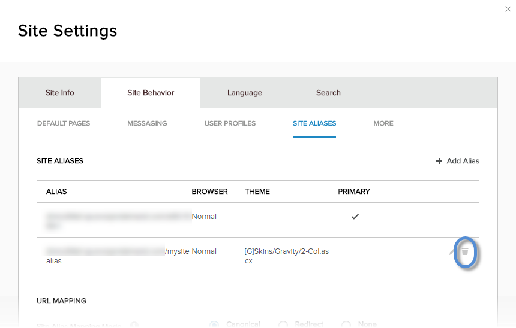Image resolution: width=516 pixels, height=328 pixels.
Task: Go to the Search tab
Action: [x=328, y=93]
